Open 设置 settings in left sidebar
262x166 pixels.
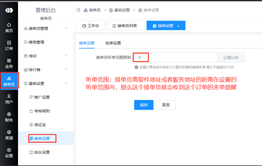tap(9, 152)
